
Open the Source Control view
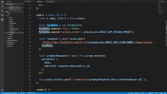2,11
